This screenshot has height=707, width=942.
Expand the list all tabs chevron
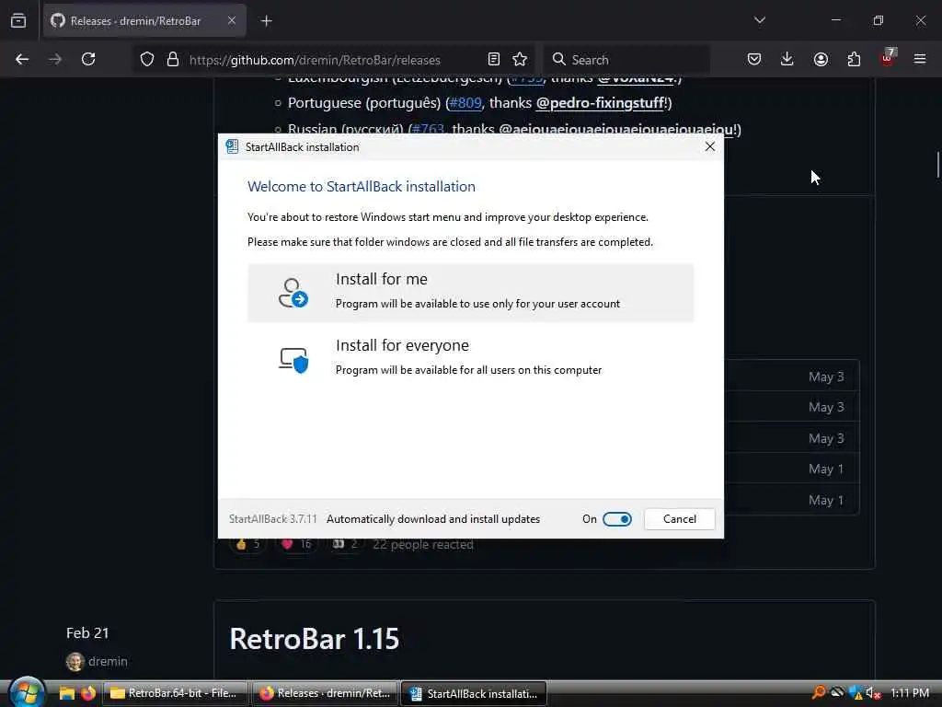[759, 20]
